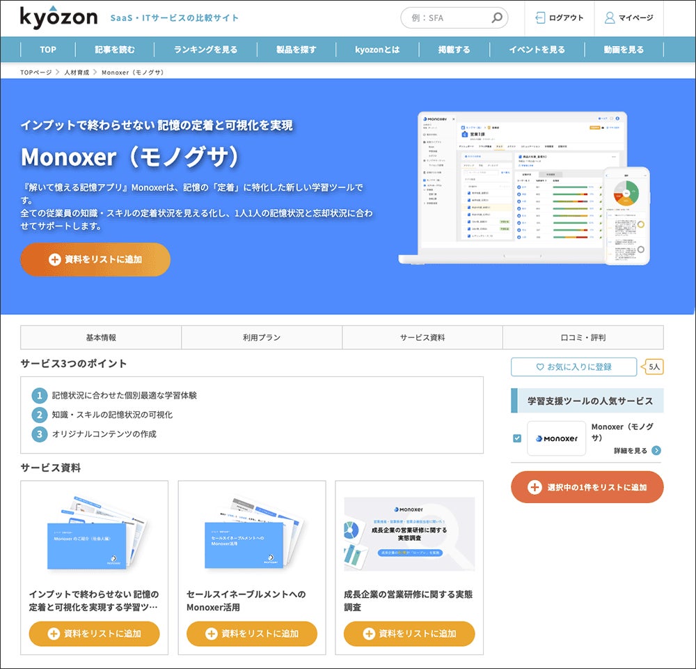
Task: Switch to 口コミ・評判 tab
Action: coord(583,338)
